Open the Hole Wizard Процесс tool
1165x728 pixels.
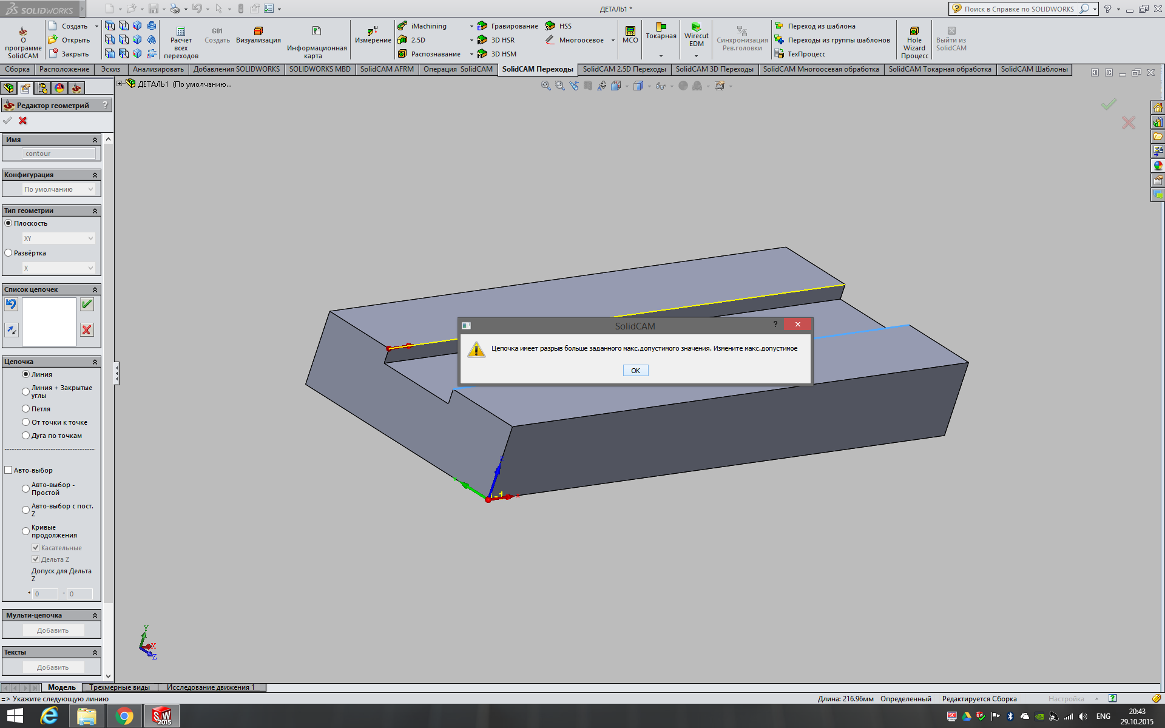coord(914,31)
